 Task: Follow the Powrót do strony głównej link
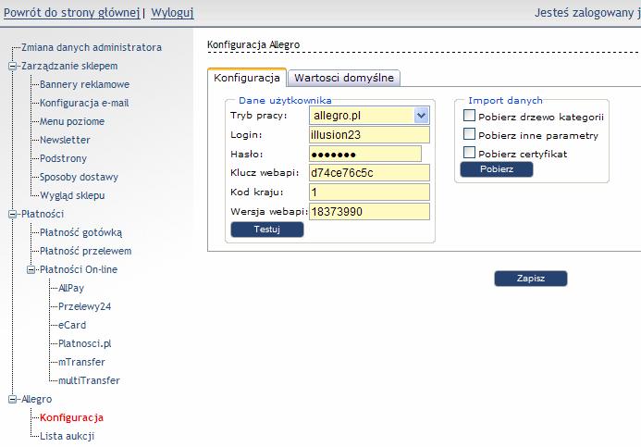click(x=72, y=13)
